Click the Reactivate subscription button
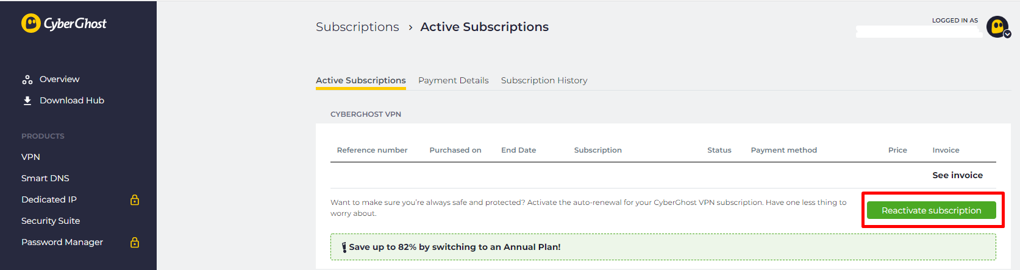This screenshot has width=1020, height=270. [x=931, y=210]
